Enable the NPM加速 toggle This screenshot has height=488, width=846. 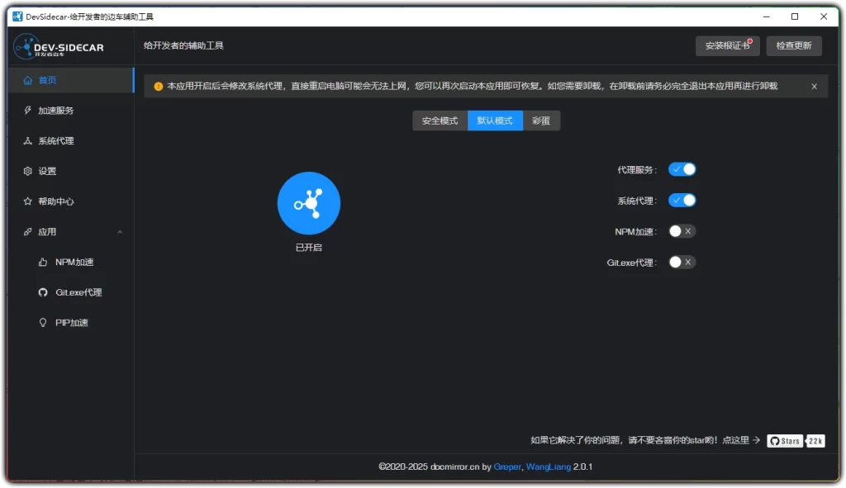[682, 231]
